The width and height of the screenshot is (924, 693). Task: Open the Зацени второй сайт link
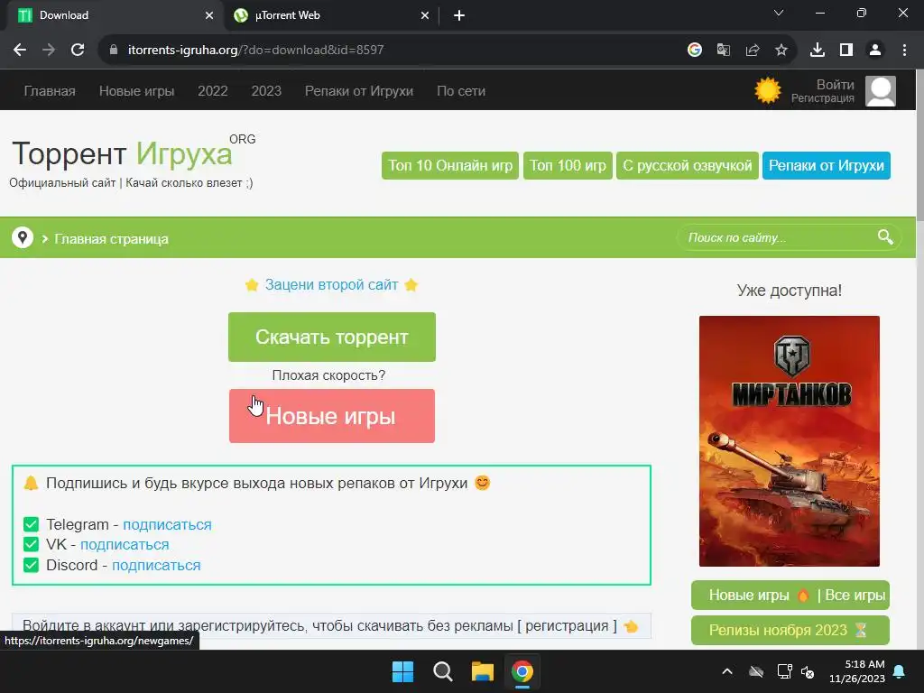pyautogui.click(x=332, y=284)
